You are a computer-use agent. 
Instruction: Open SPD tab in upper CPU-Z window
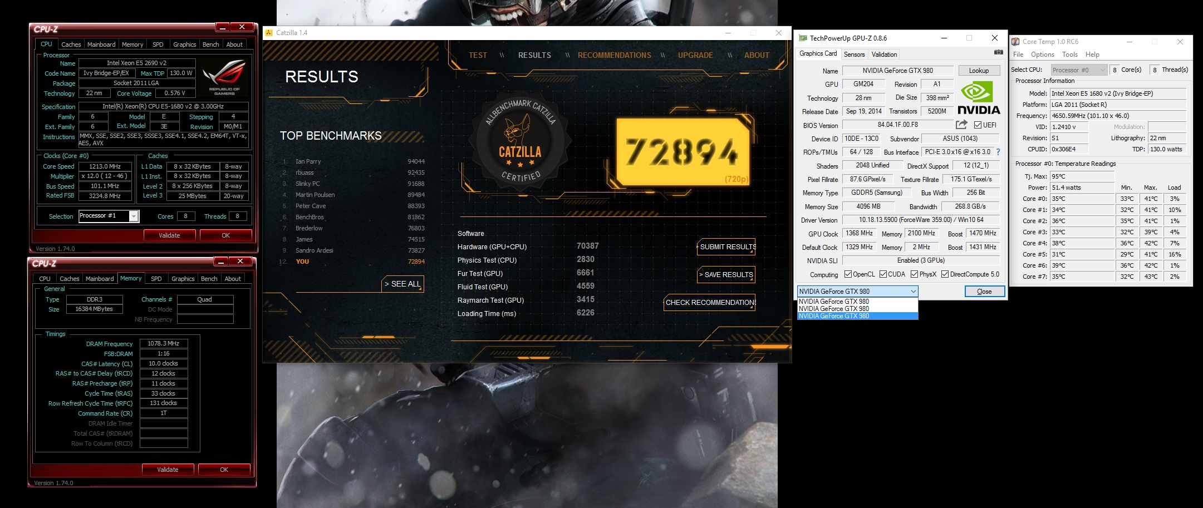click(158, 45)
